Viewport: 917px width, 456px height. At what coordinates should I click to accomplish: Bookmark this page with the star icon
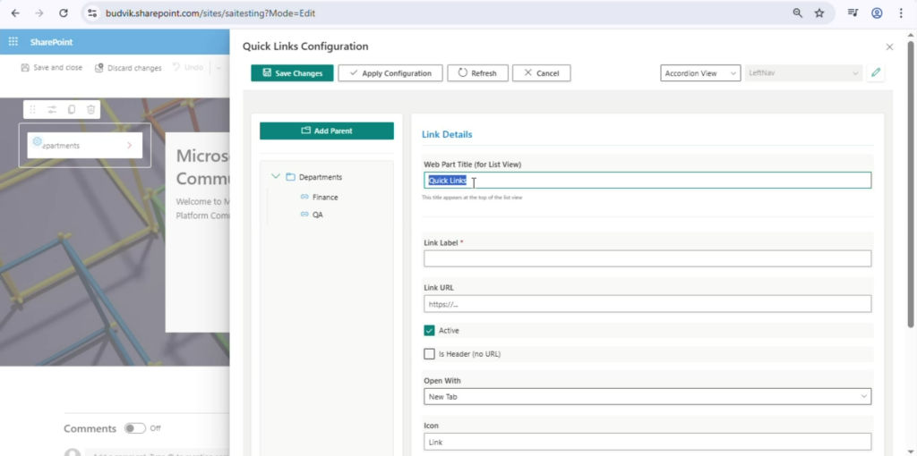[x=818, y=13]
